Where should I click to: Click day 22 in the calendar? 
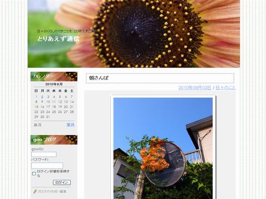(37, 112)
